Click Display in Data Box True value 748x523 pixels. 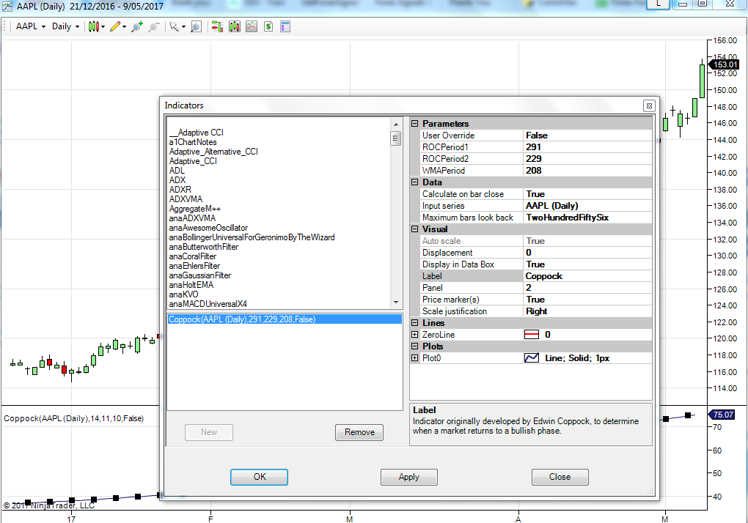pos(587,264)
